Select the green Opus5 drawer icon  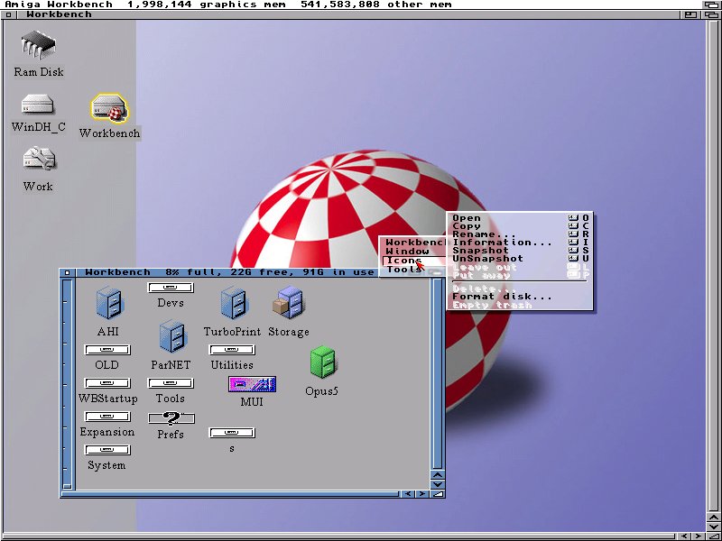click(323, 362)
